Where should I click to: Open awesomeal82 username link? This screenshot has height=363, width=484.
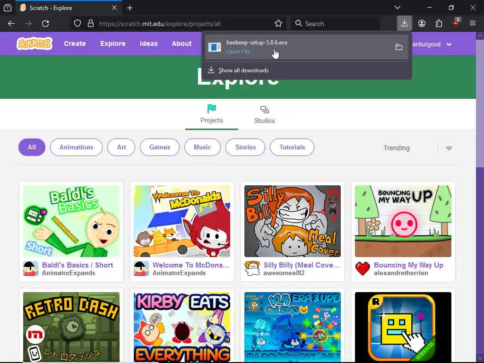[x=284, y=273]
